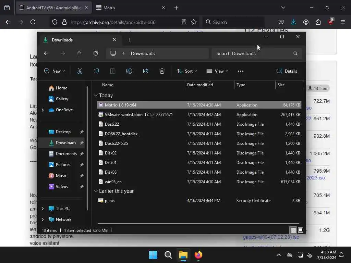351x263 pixels.
Task: Open a new Firefox tab
Action: click(177, 8)
